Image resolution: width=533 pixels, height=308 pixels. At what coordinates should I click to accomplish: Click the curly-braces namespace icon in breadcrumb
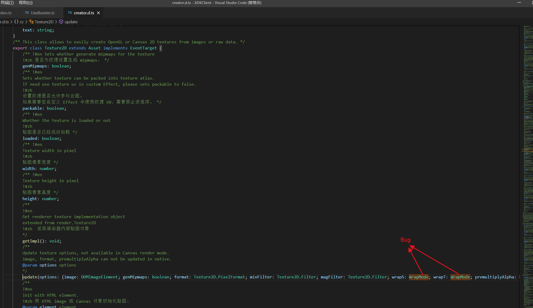pyautogui.click(x=16, y=22)
